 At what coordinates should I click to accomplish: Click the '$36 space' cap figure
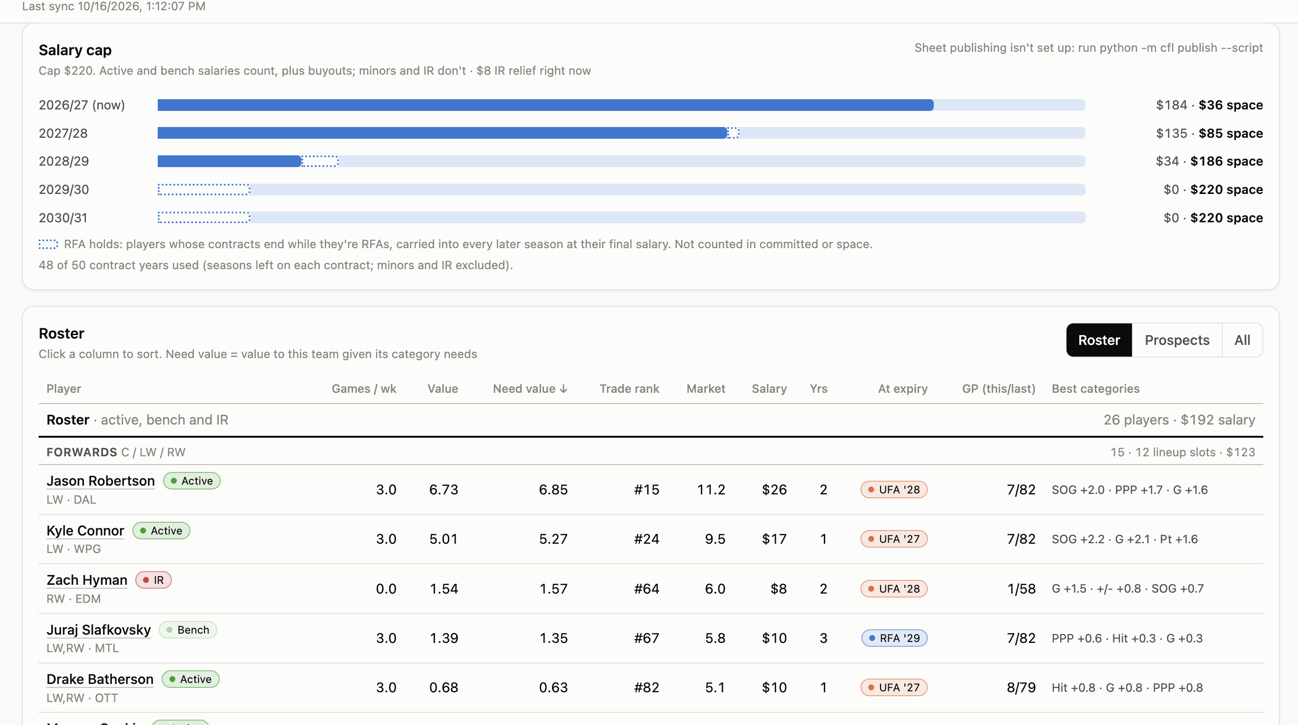click(1231, 105)
